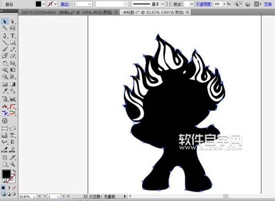275x201 pixels.
Task: Select the Rotate tool
Action: [x=5, y=63]
